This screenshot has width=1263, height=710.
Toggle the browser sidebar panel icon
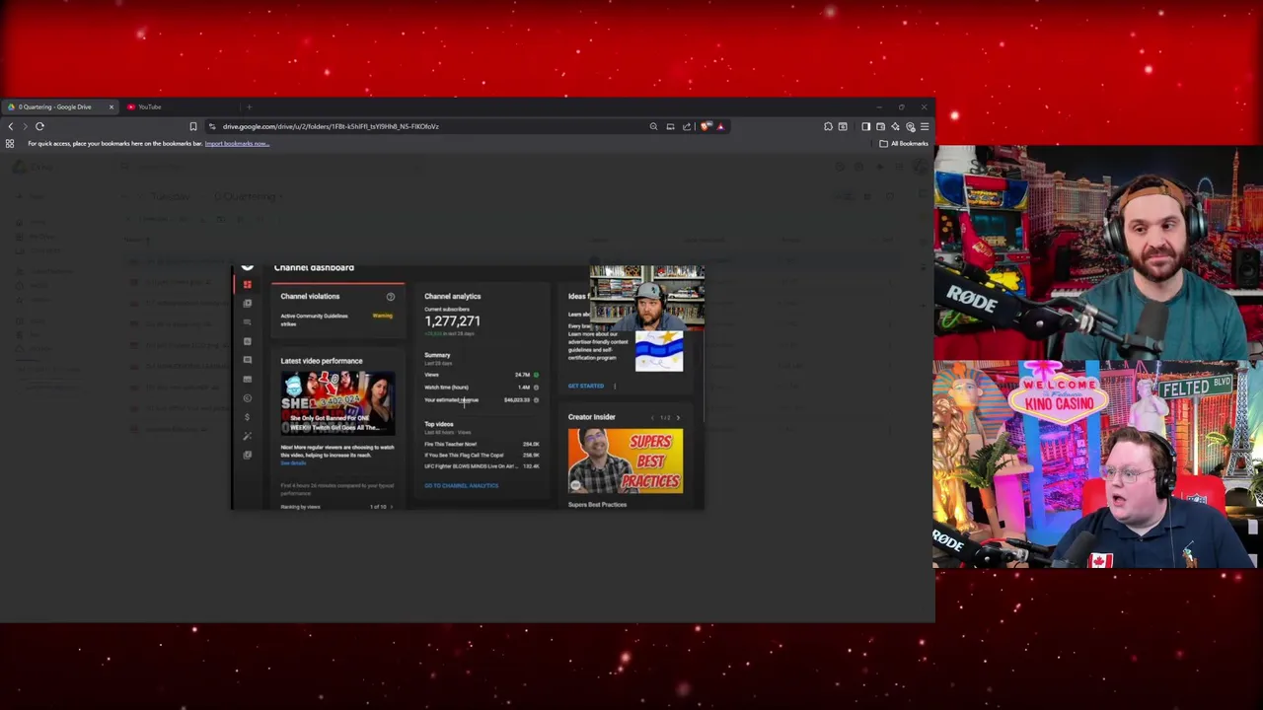point(865,126)
